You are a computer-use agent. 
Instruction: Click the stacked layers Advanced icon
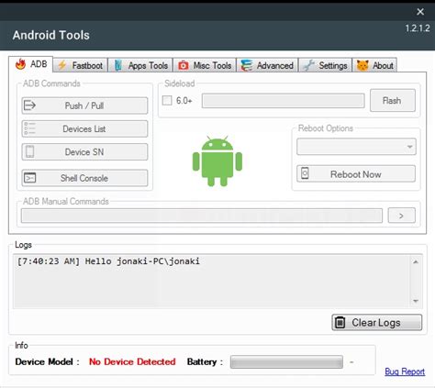pyautogui.click(x=247, y=65)
